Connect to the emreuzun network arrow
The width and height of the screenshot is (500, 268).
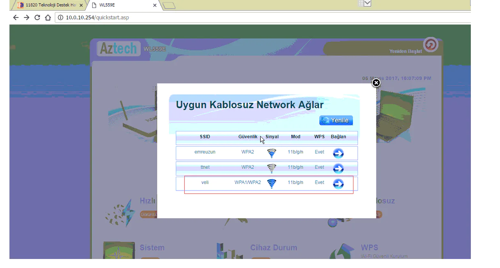pyautogui.click(x=338, y=153)
